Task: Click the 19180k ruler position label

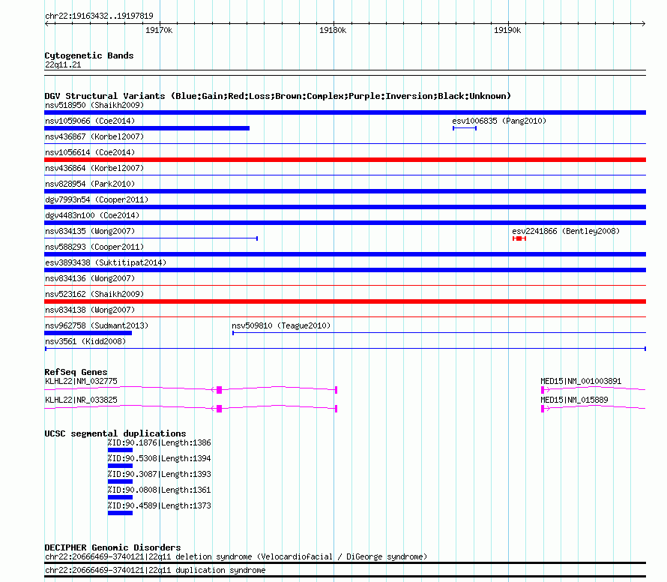Action: click(x=333, y=30)
